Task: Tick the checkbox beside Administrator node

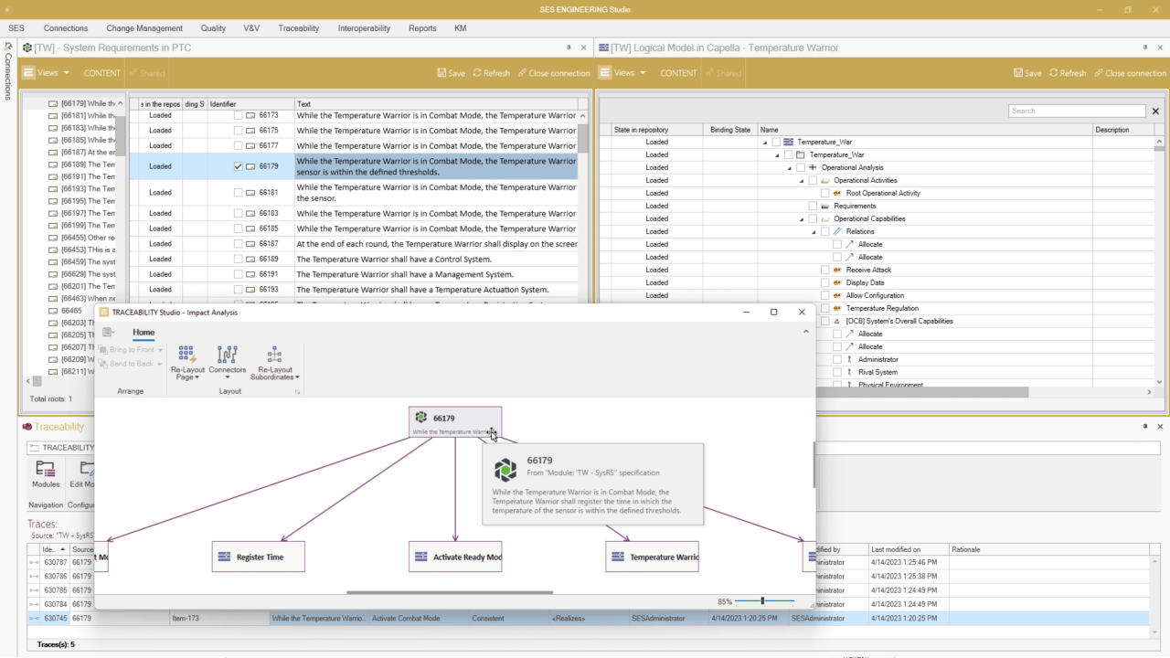Action: (835, 359)
